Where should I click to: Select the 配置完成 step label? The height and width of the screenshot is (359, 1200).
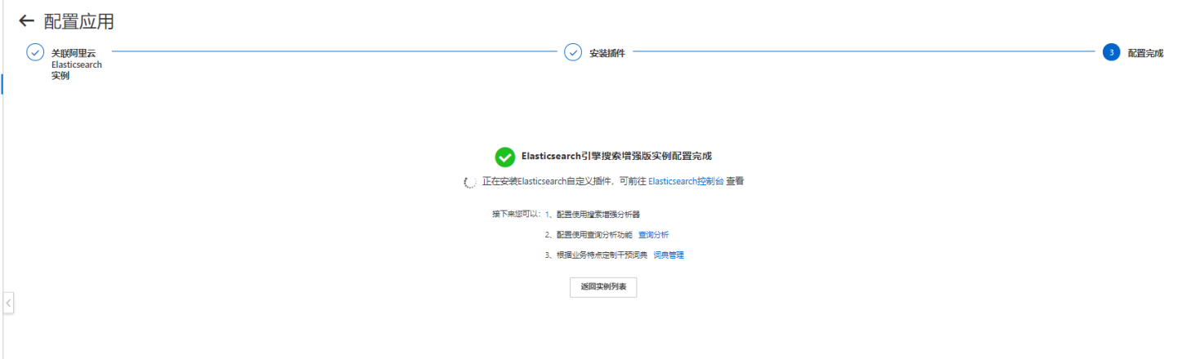tap(1145, 53)
